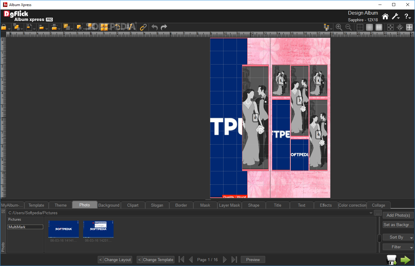Viewport: 415px width, 266px height.
Task: Switch to the Shape tab
Action: tap(254, 205)
